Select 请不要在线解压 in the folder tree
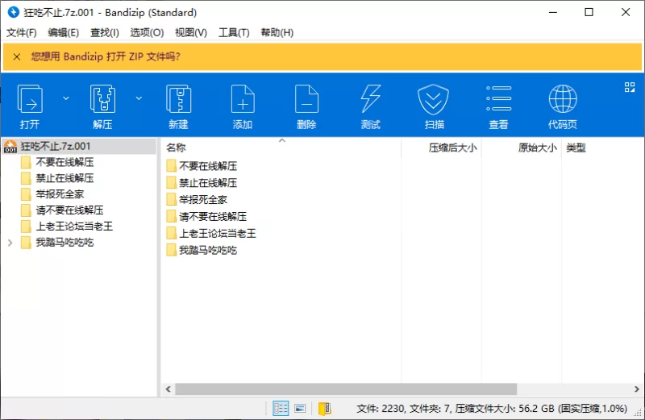645x420 pixels. [x=69, y=210]
